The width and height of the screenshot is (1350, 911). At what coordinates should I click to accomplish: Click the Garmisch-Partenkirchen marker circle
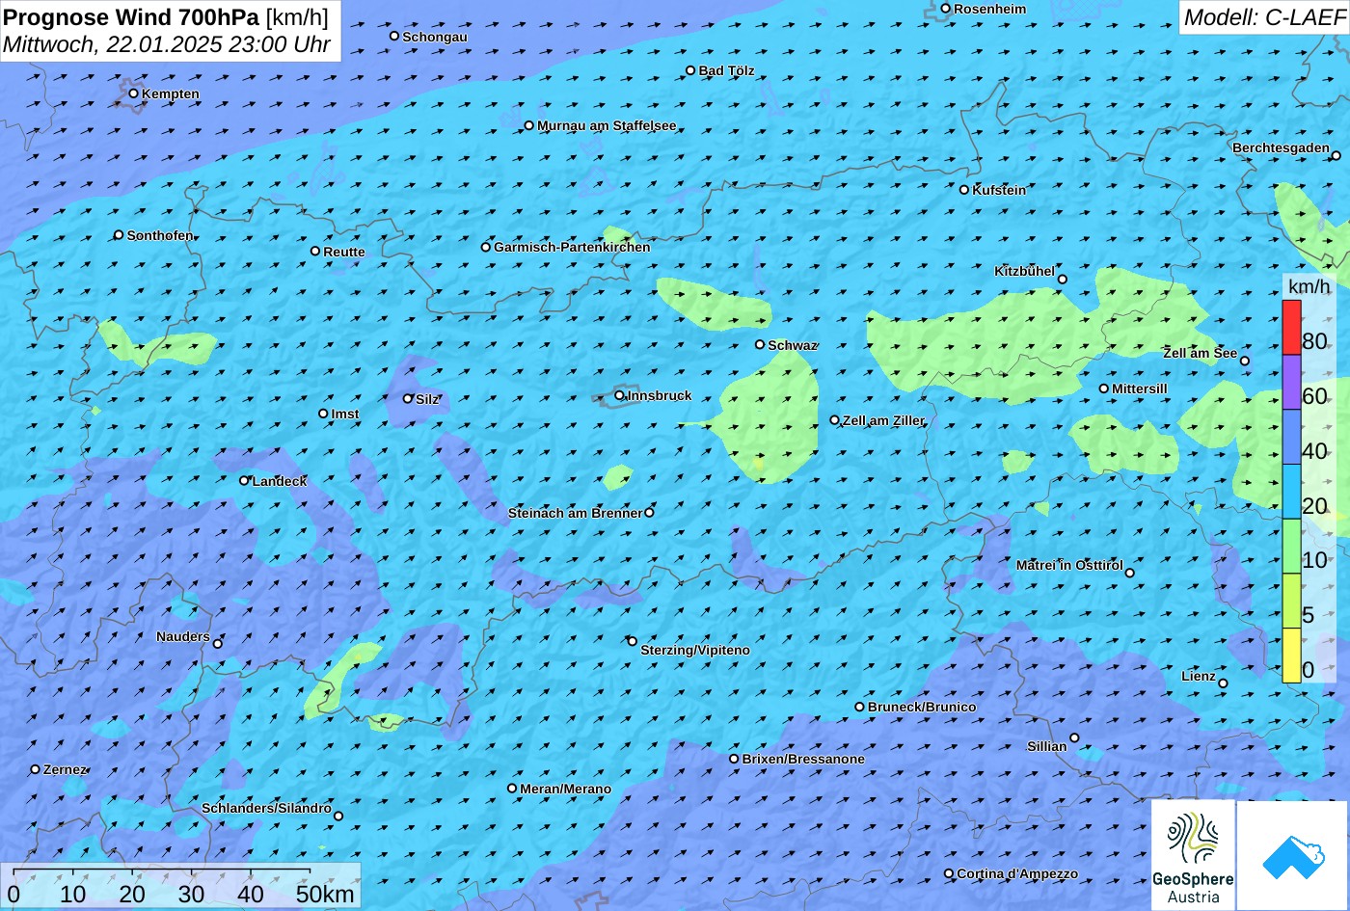coord(486,247)
